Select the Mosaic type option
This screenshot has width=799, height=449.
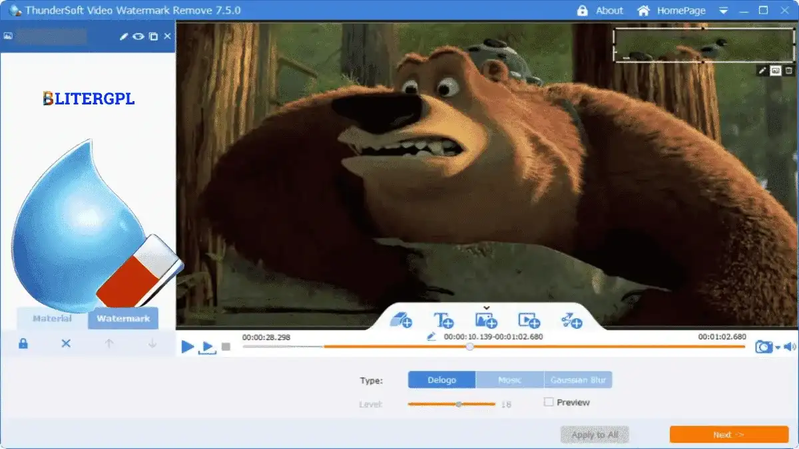coord(510,380)
